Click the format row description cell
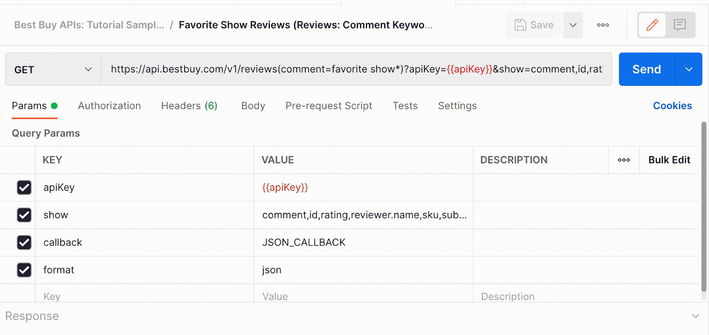709x335 pixels. pos(586,270)
